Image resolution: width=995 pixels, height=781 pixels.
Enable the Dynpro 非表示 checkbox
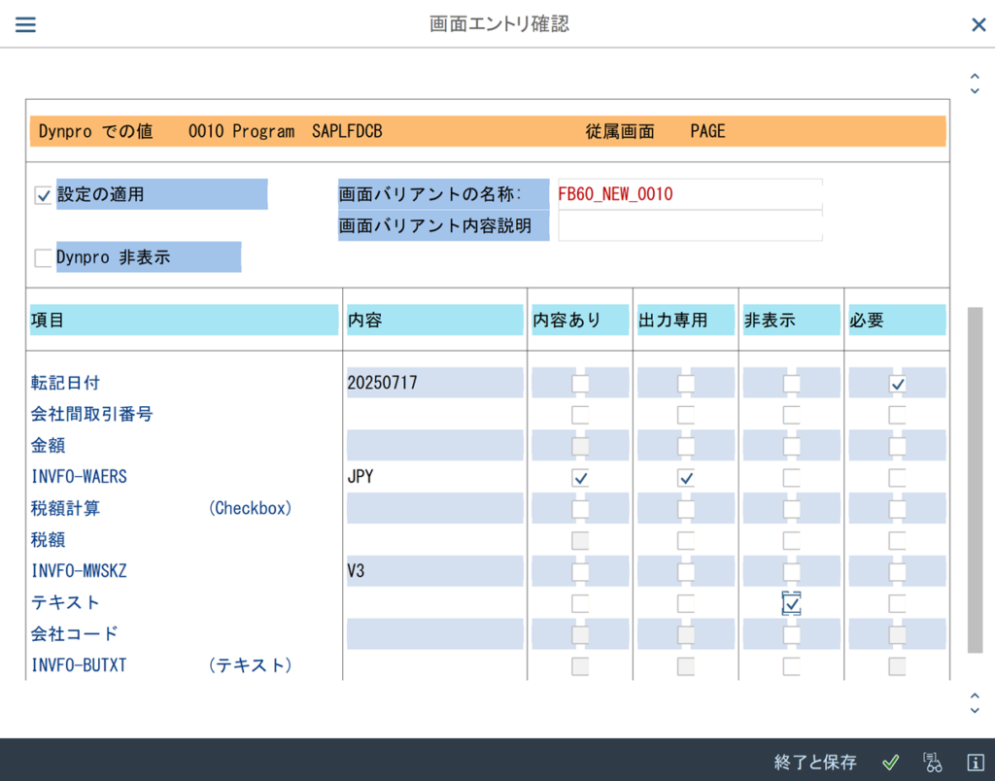tap(43, 257)
